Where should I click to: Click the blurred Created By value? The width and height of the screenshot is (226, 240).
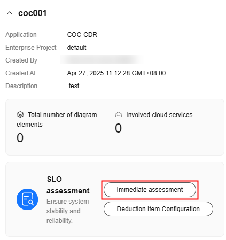tap(101, 60)
